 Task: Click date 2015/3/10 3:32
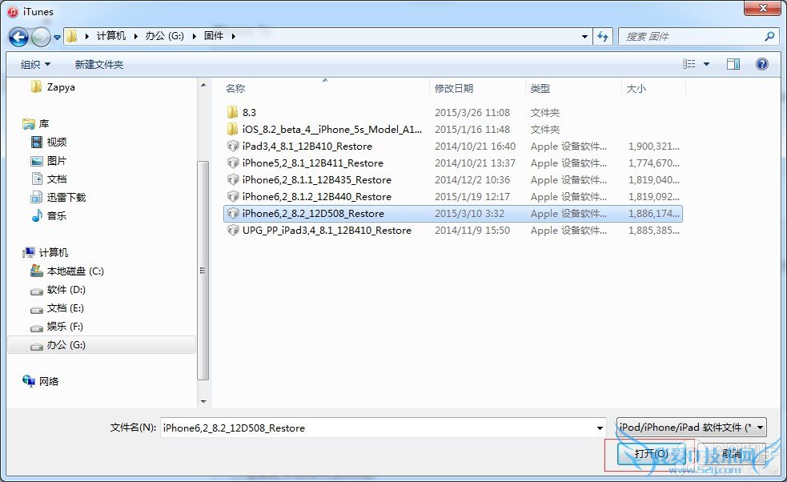[x=469, y=214]
